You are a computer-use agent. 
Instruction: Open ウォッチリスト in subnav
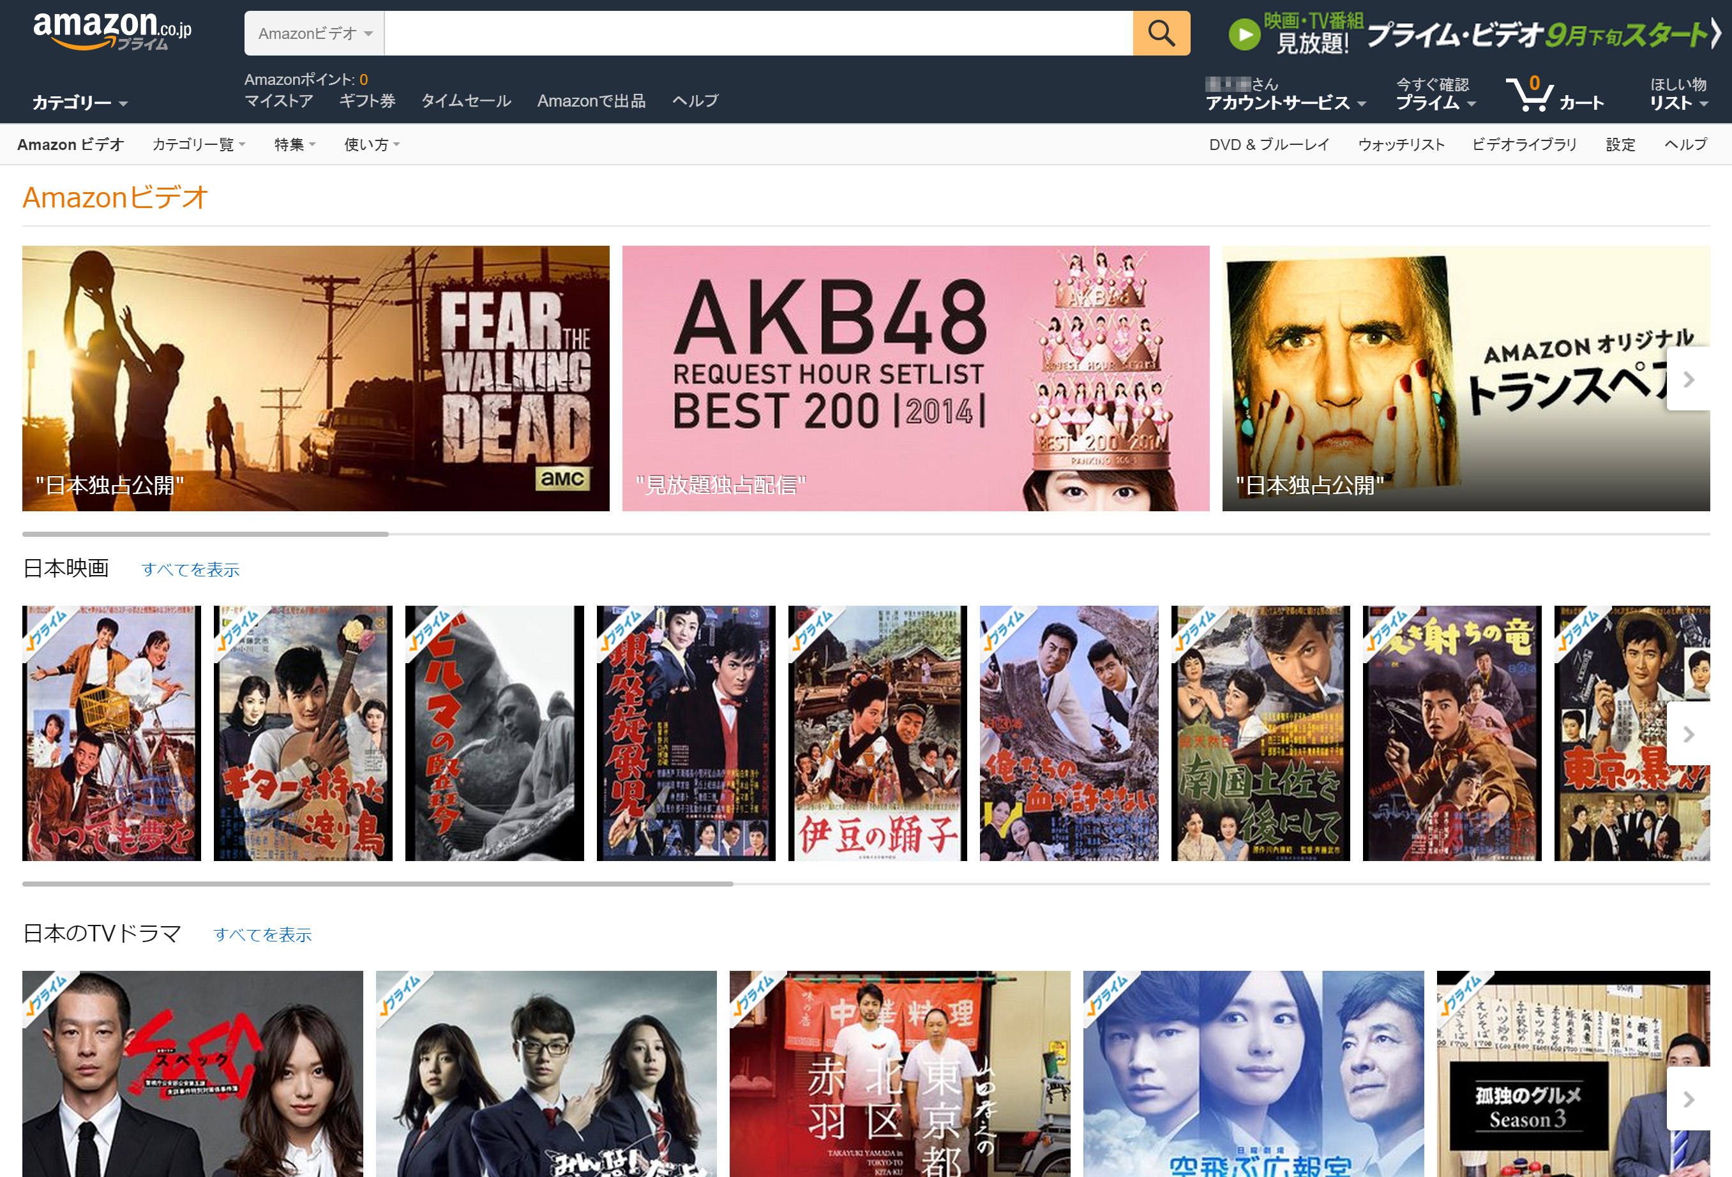[1401, 144]
